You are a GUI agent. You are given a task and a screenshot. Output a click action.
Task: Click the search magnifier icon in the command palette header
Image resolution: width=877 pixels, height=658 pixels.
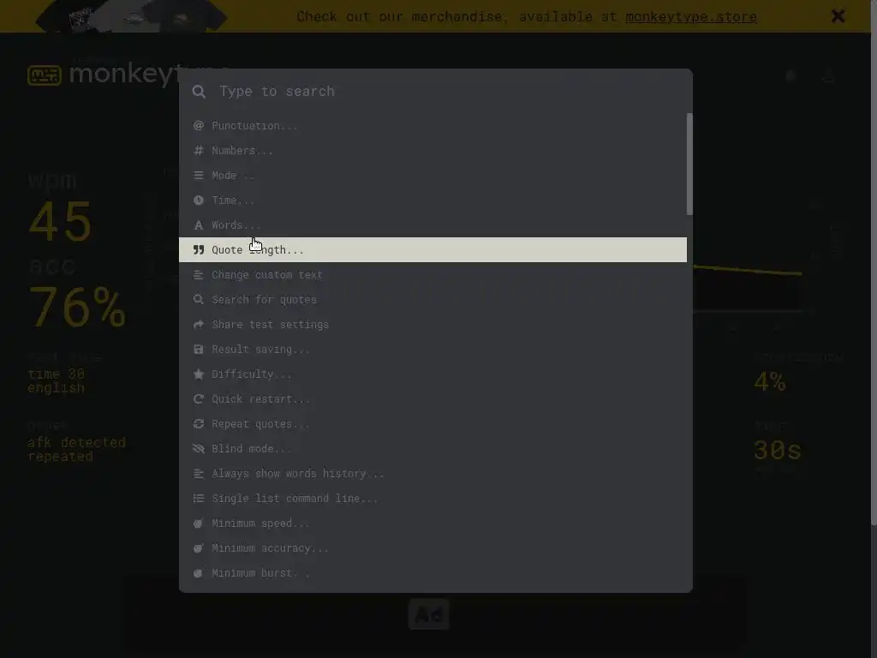(199, 91)
